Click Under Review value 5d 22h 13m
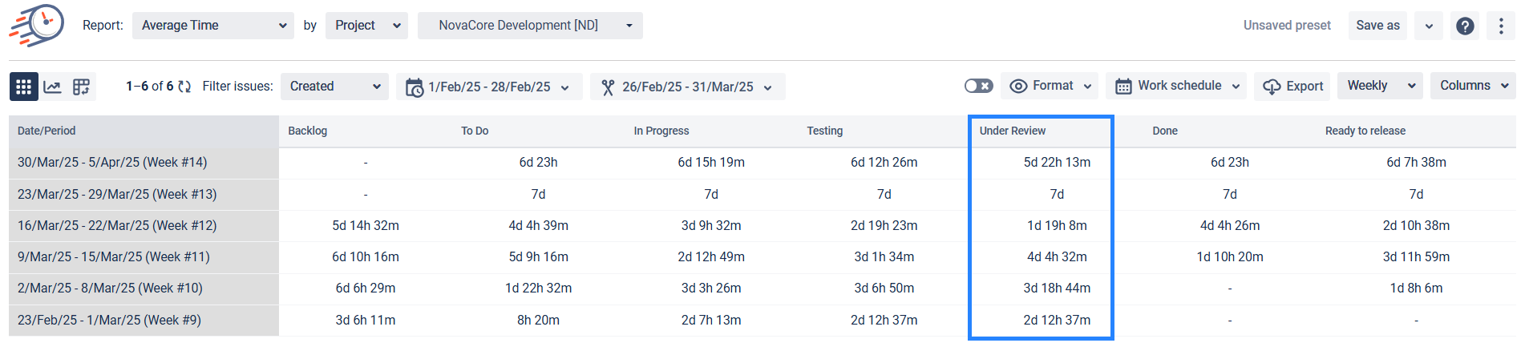 pyautogui.click(x=1057, y=163)
